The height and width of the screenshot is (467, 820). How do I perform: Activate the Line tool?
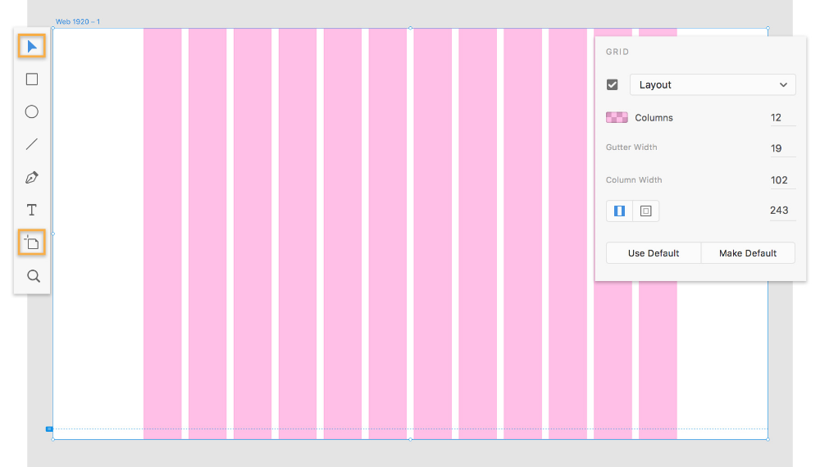pyautogui.click(x=32, y=144)
